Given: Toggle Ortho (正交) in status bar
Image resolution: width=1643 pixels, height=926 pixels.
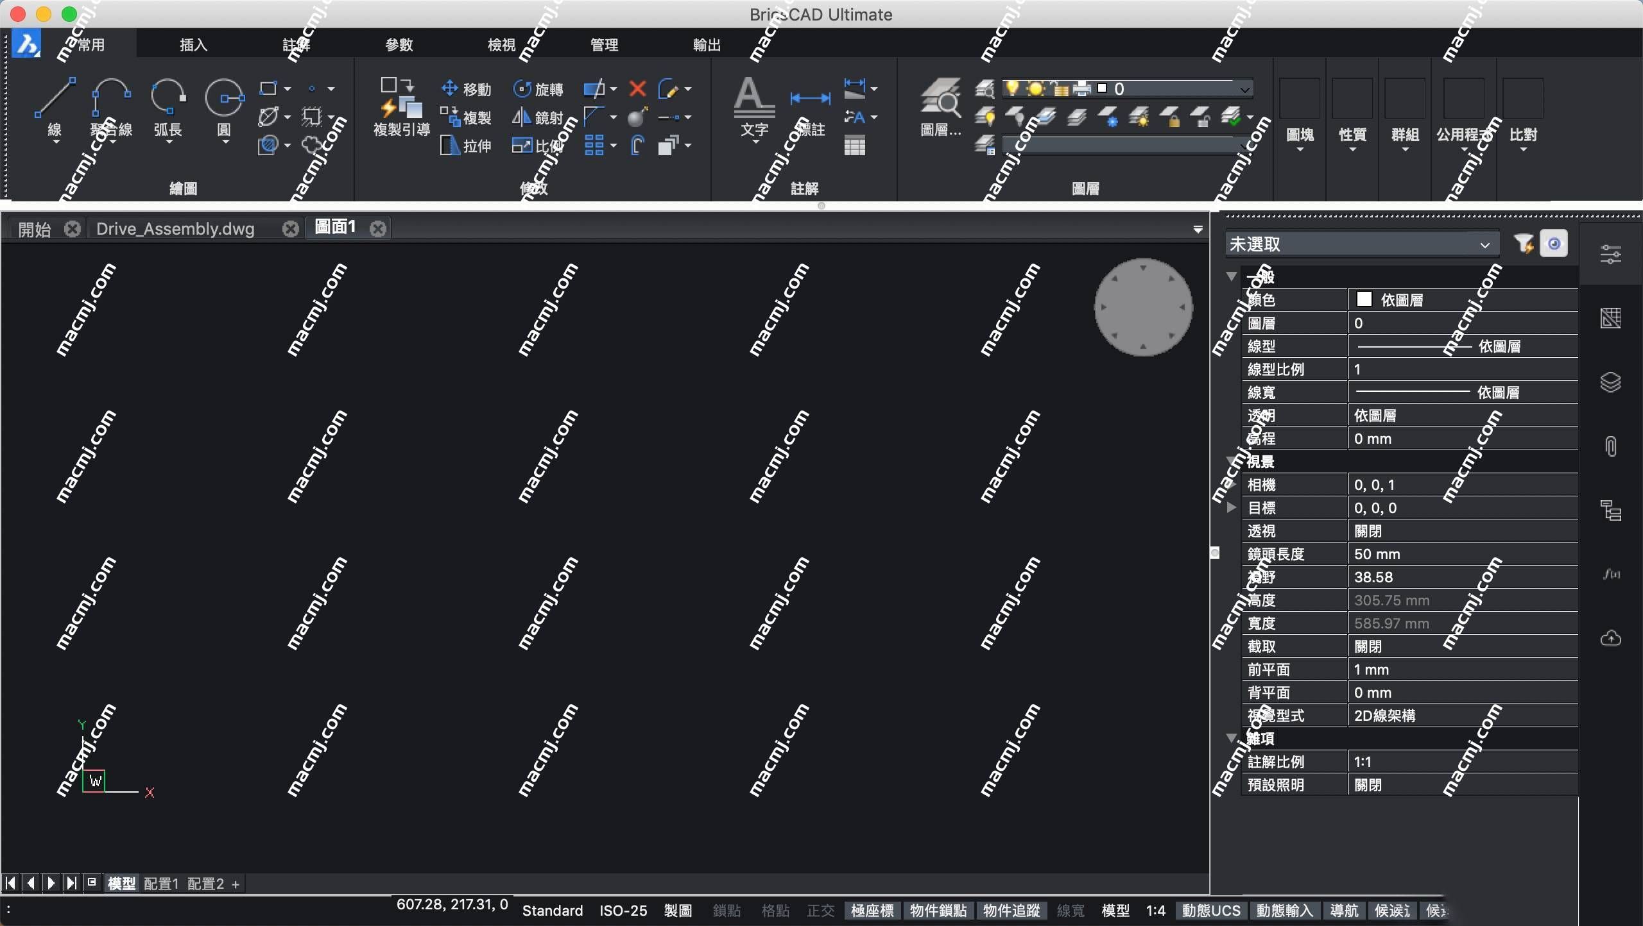Looking at the screenshot, I should tap(821, 911).
